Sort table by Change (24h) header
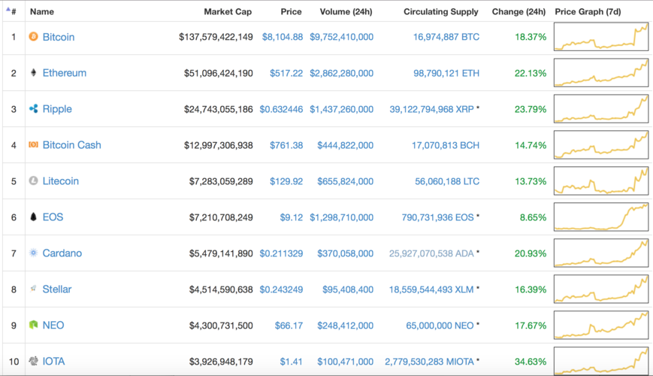 518,12
